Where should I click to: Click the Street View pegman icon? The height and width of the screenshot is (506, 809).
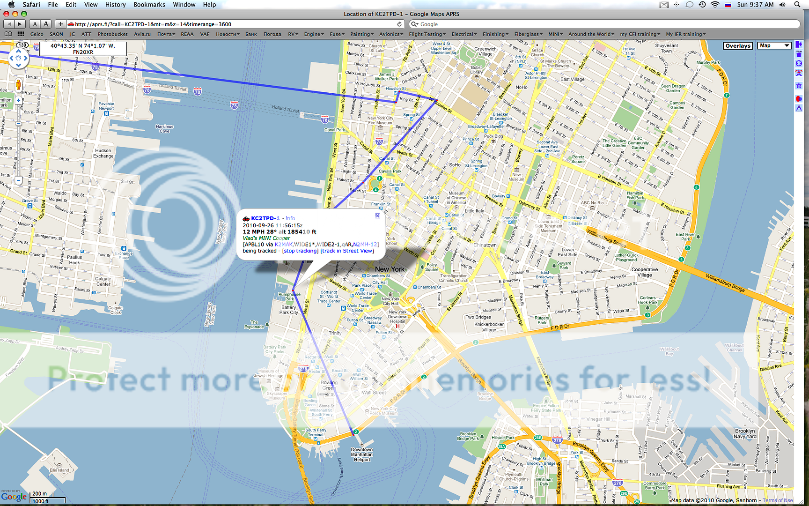coord(18,85)
